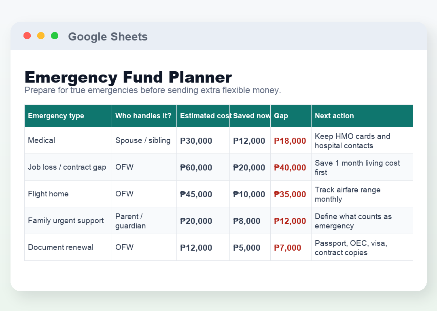Click the ₱7,000 gap value
The width and height of the screenshot is (437, 311).
tap(288, 248)
